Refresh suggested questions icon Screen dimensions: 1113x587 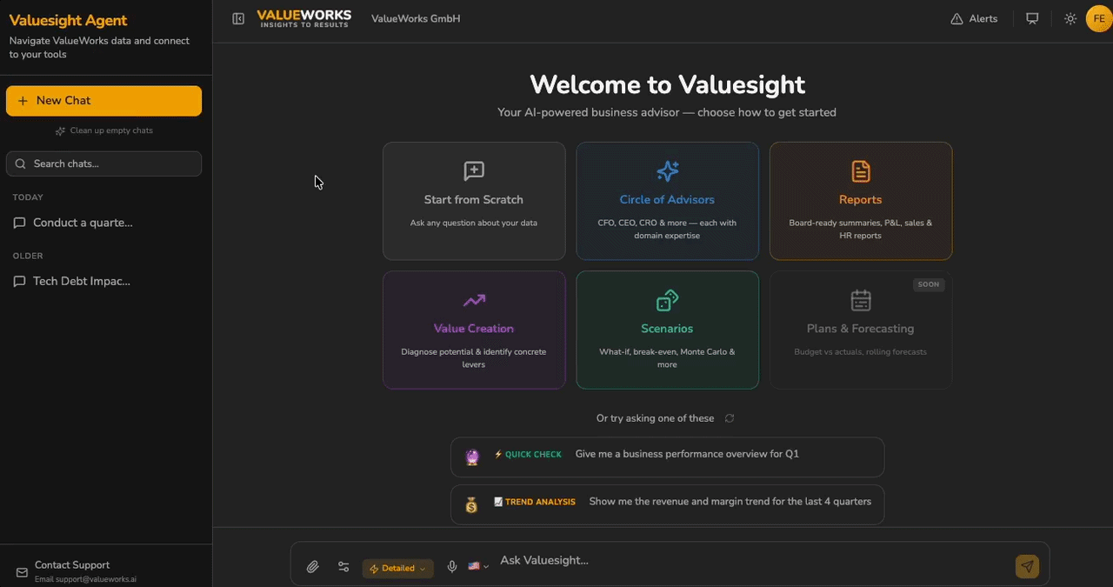(x=730, y=418)
